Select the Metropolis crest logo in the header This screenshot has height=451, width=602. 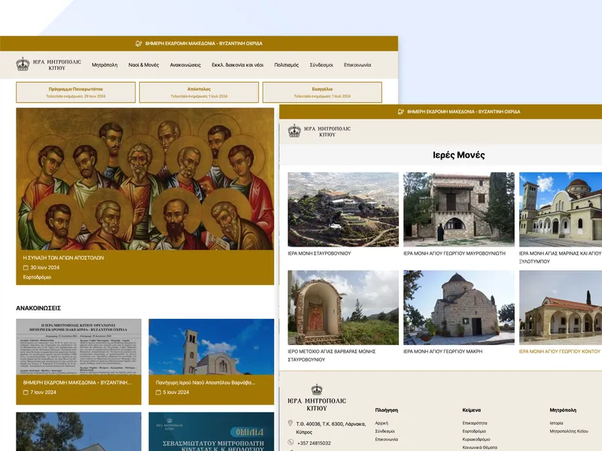coord(22,63)
